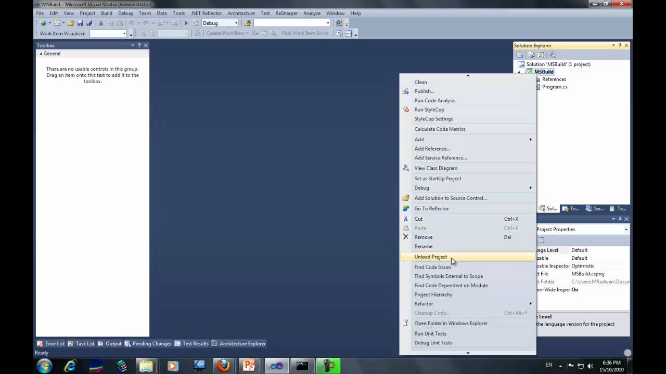Open Windows Explorer folder taskbar icon
666x374 pixels.
click(147, 366)
